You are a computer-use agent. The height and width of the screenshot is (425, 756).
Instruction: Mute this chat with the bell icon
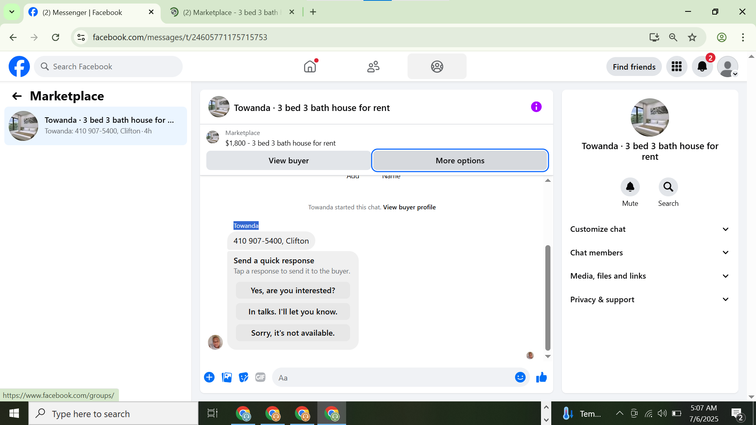click(630, 187)
